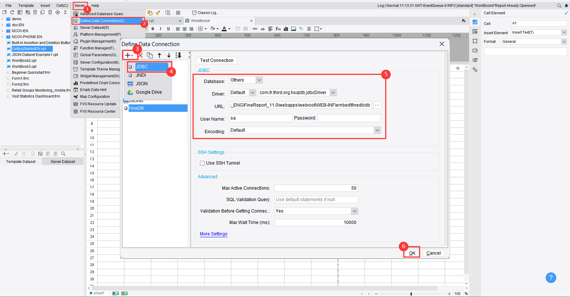The height and width of the screenshot is (297, 570).
Task: Insert a chart using the toolbar icon
Action: coord(286,29)
